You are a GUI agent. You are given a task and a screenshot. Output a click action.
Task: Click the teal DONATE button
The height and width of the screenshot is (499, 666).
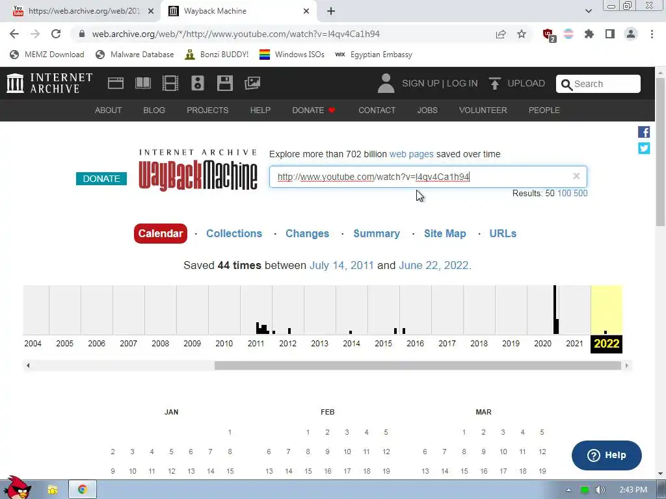pyautogui.click(x=101, y=179)
